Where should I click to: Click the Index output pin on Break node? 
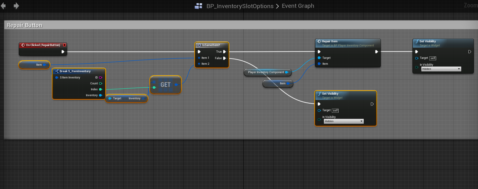101,89
